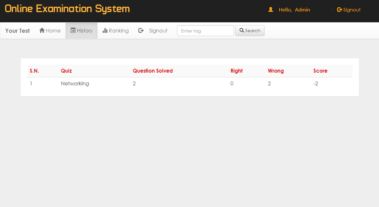Image resolution: width=379 pixels, height=207 pixels.
Task: Open the Home tab label
Action: (x=53, y=31)
